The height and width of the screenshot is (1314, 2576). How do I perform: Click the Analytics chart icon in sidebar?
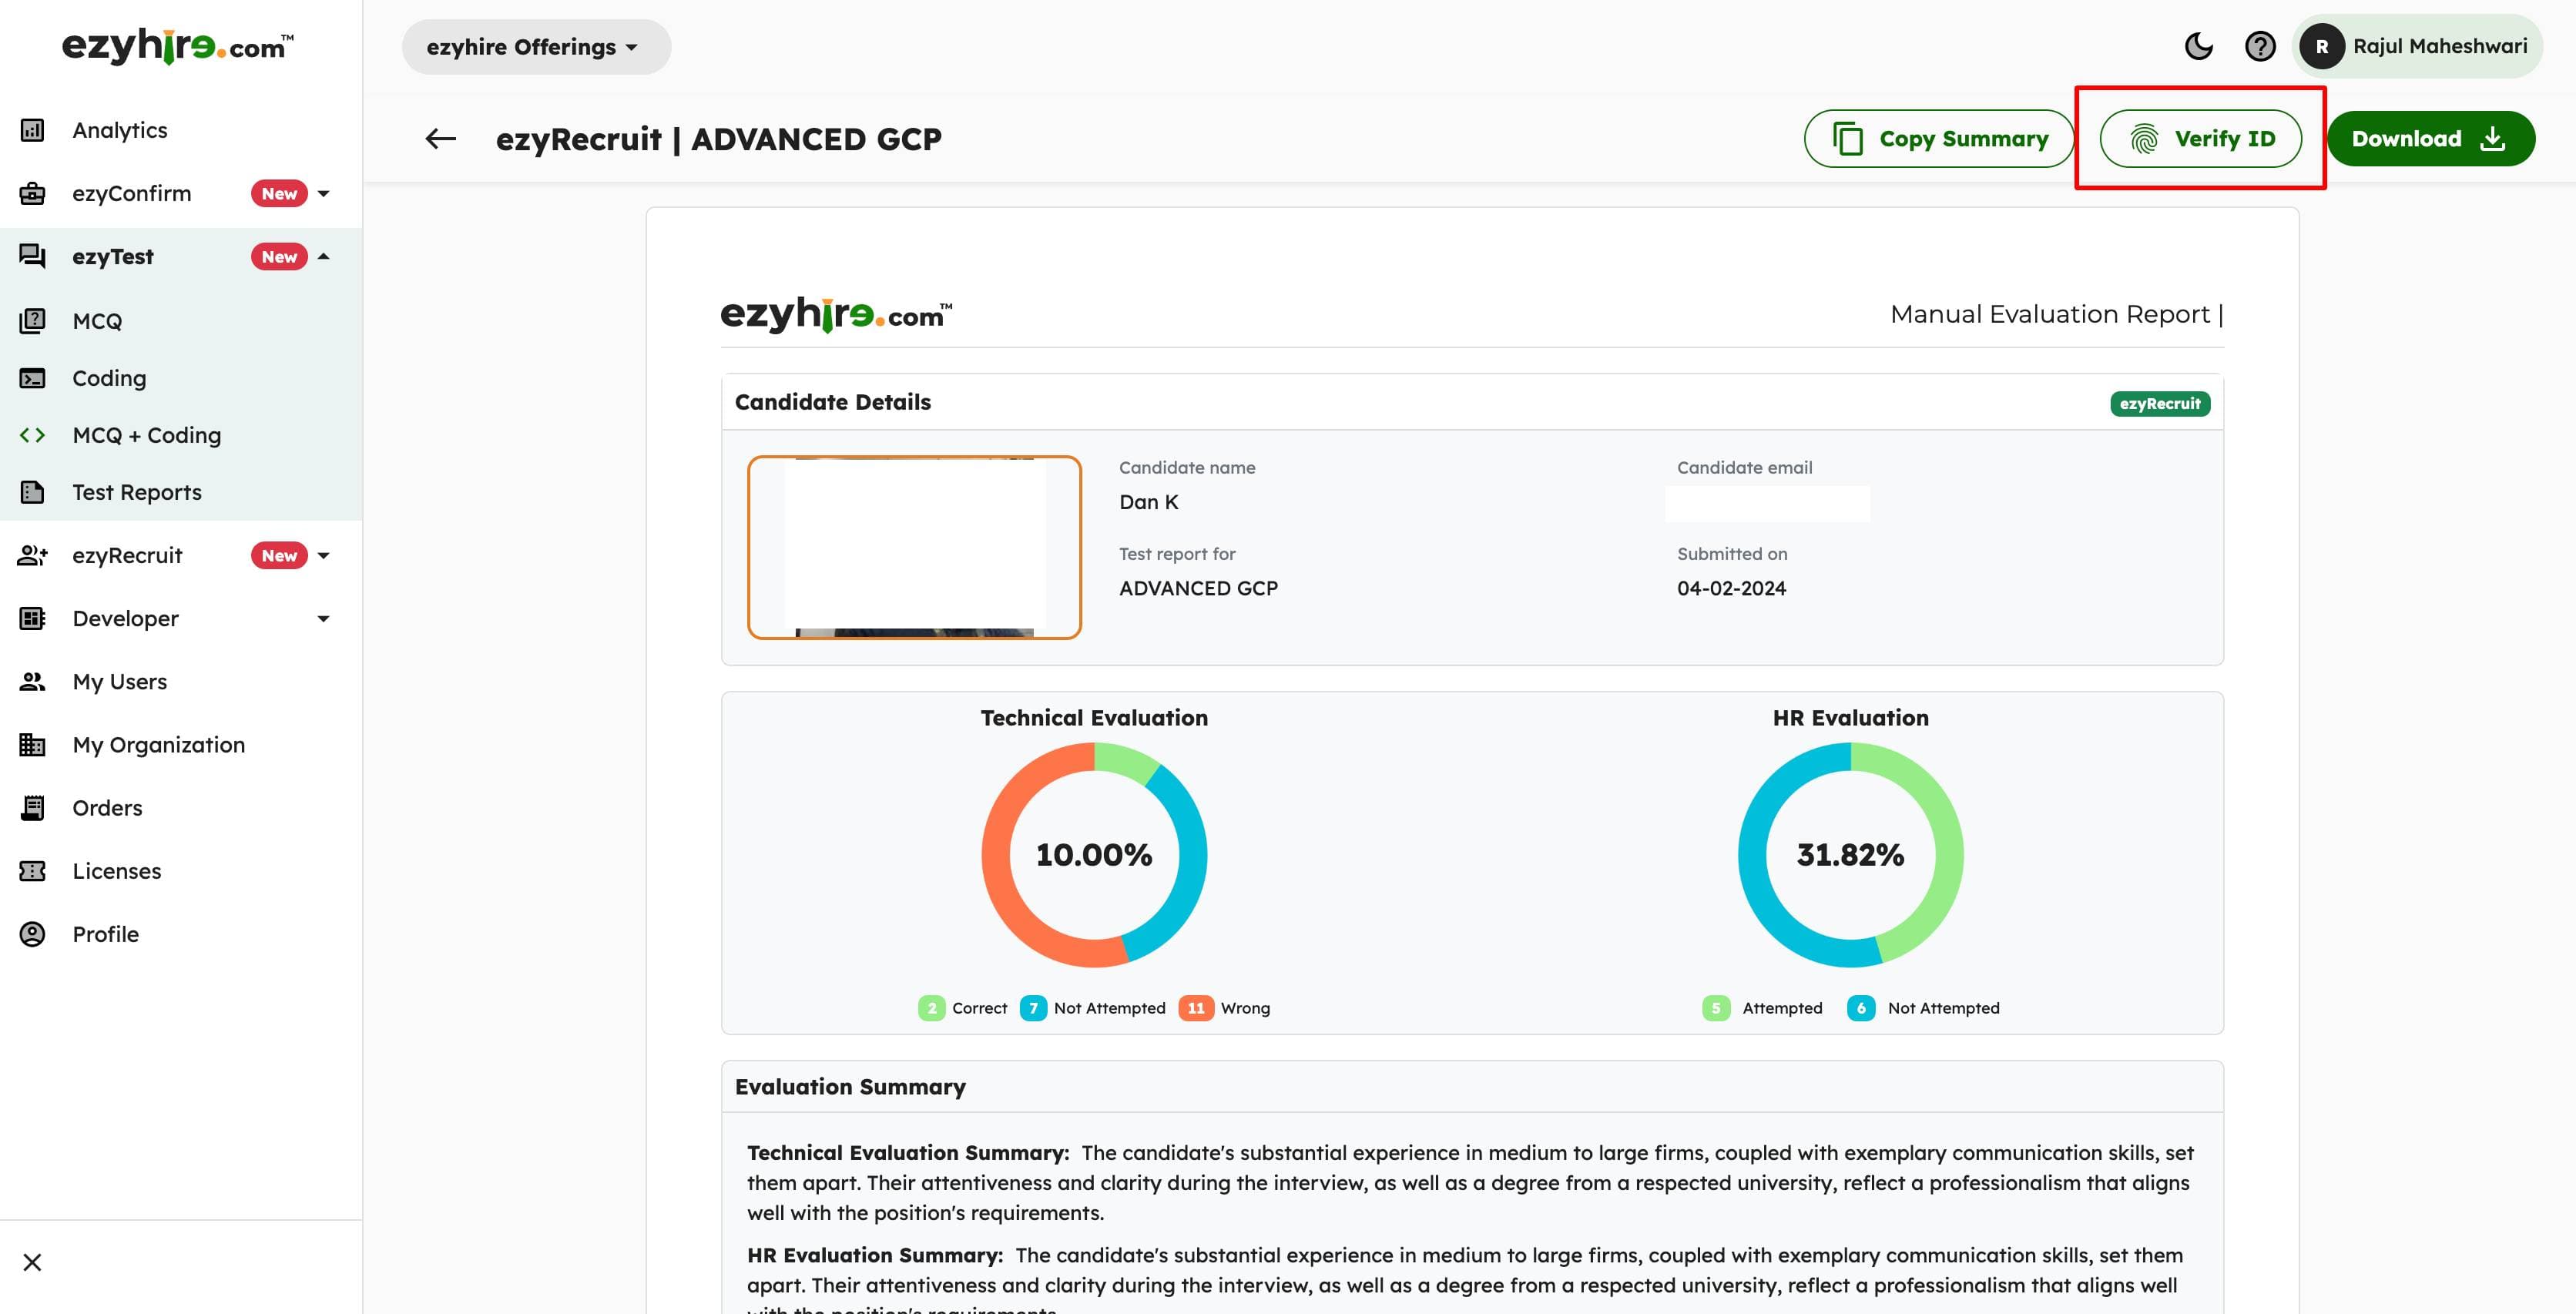coord(32,130)
